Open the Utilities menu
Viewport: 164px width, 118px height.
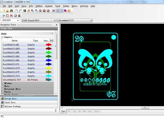pyautogui.click(x=39, y=6)
